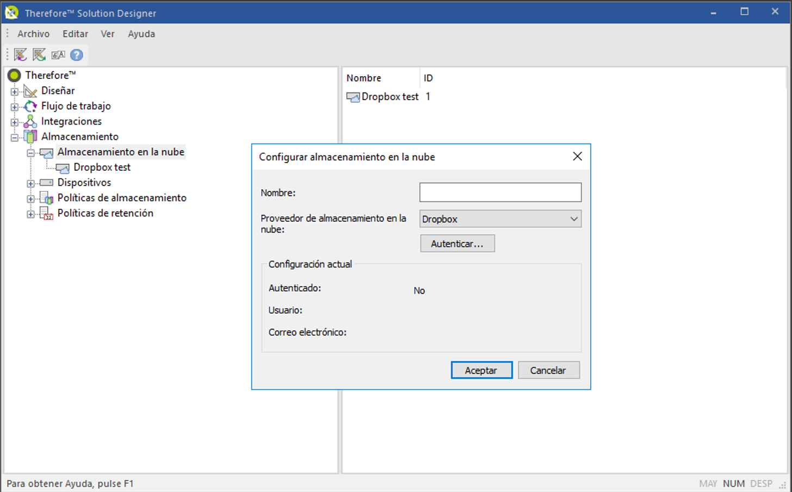Viewport: 792px width, 492px height.
Task: Click the cloud storage node icon
Action: (x=47, y=152)
